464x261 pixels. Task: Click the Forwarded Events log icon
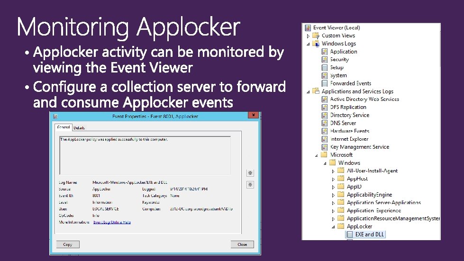(x=325, y=84)
